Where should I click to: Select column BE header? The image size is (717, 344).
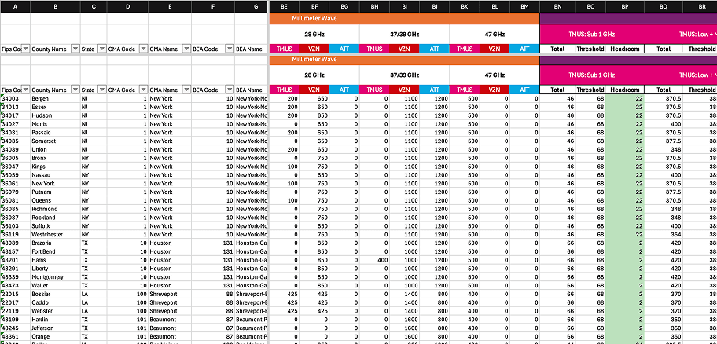click(x=285, y=6)
